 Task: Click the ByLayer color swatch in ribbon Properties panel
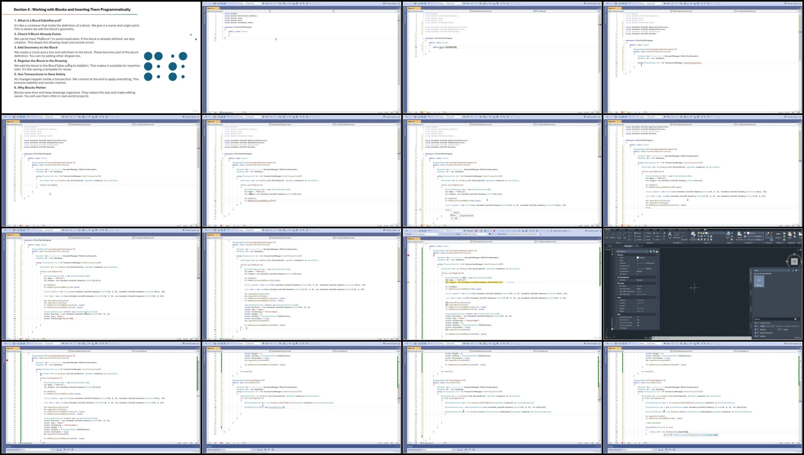click(748, 233)
